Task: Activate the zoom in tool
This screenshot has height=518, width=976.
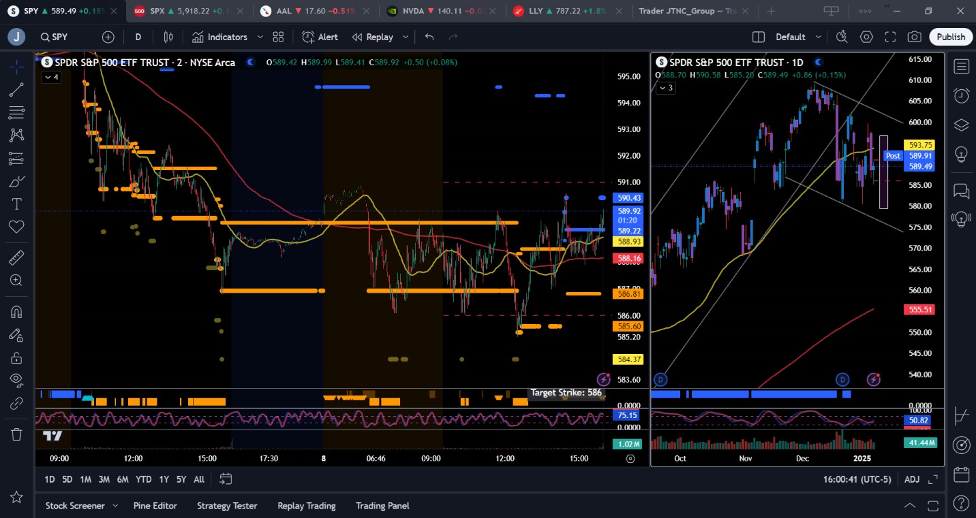Action: [16, 280]
